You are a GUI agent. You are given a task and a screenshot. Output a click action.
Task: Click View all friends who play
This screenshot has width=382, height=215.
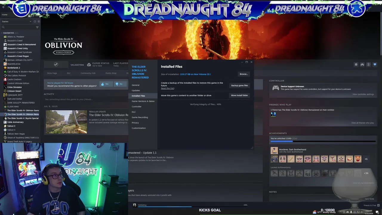coord(363,123)
